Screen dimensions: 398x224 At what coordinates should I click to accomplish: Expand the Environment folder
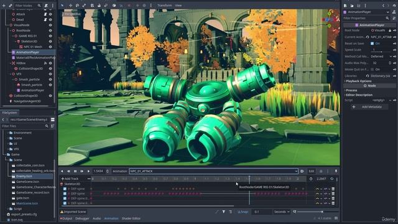[x=8, y=133]
